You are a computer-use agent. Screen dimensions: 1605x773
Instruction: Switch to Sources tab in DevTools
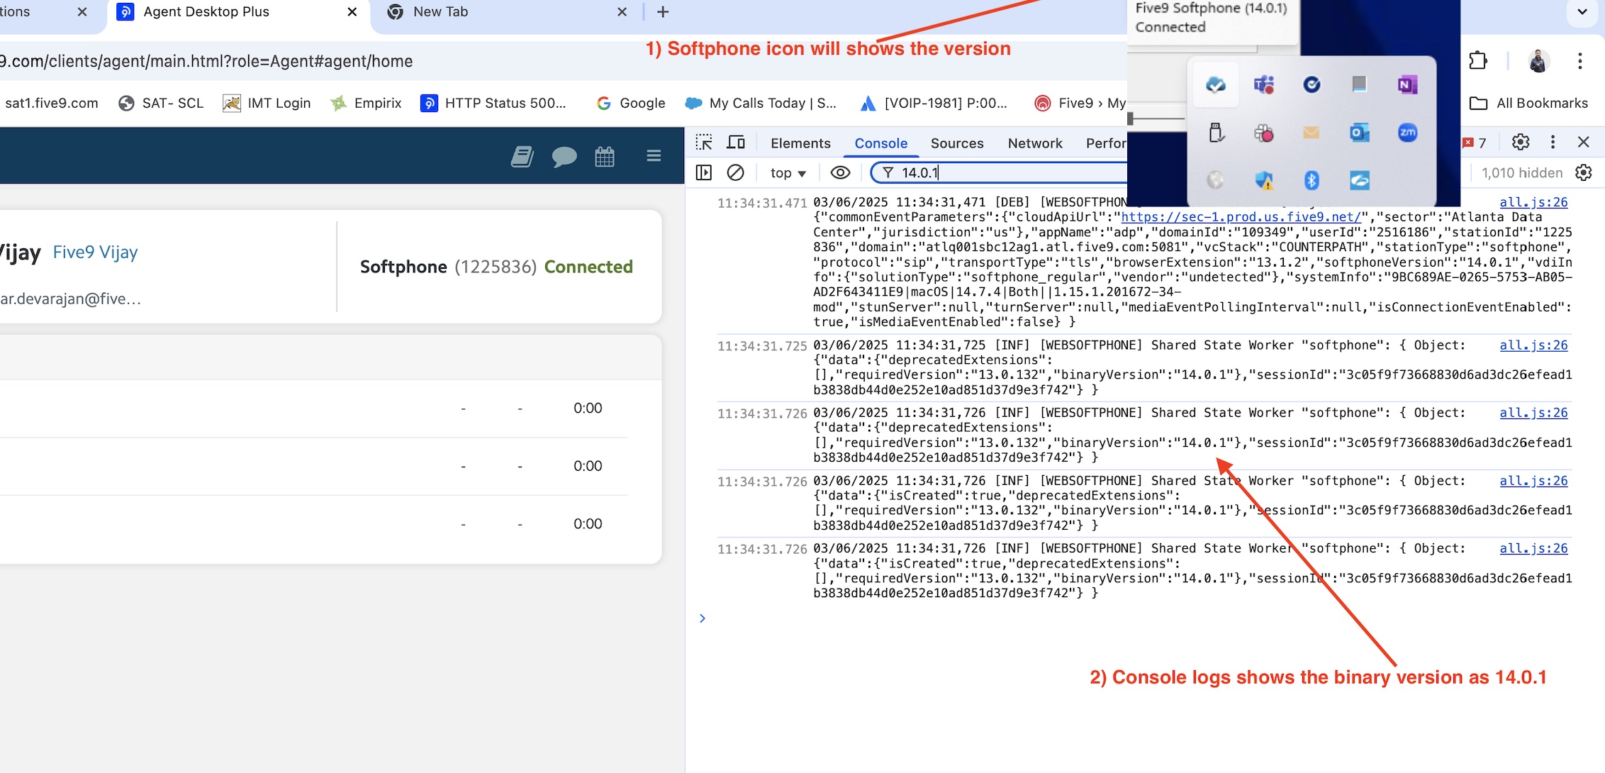click(957, 143)
